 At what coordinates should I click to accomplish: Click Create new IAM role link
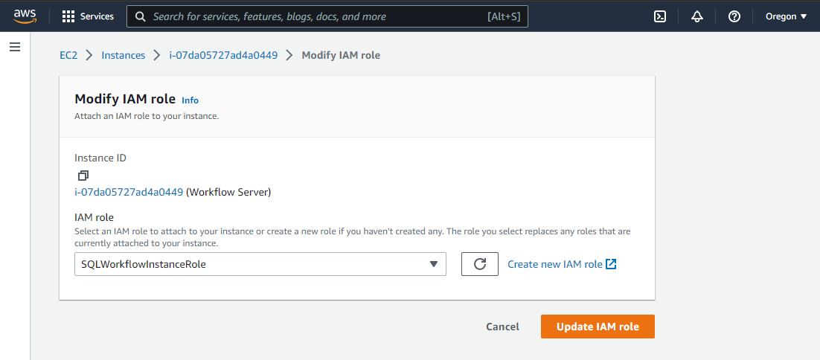pos(563,264)
